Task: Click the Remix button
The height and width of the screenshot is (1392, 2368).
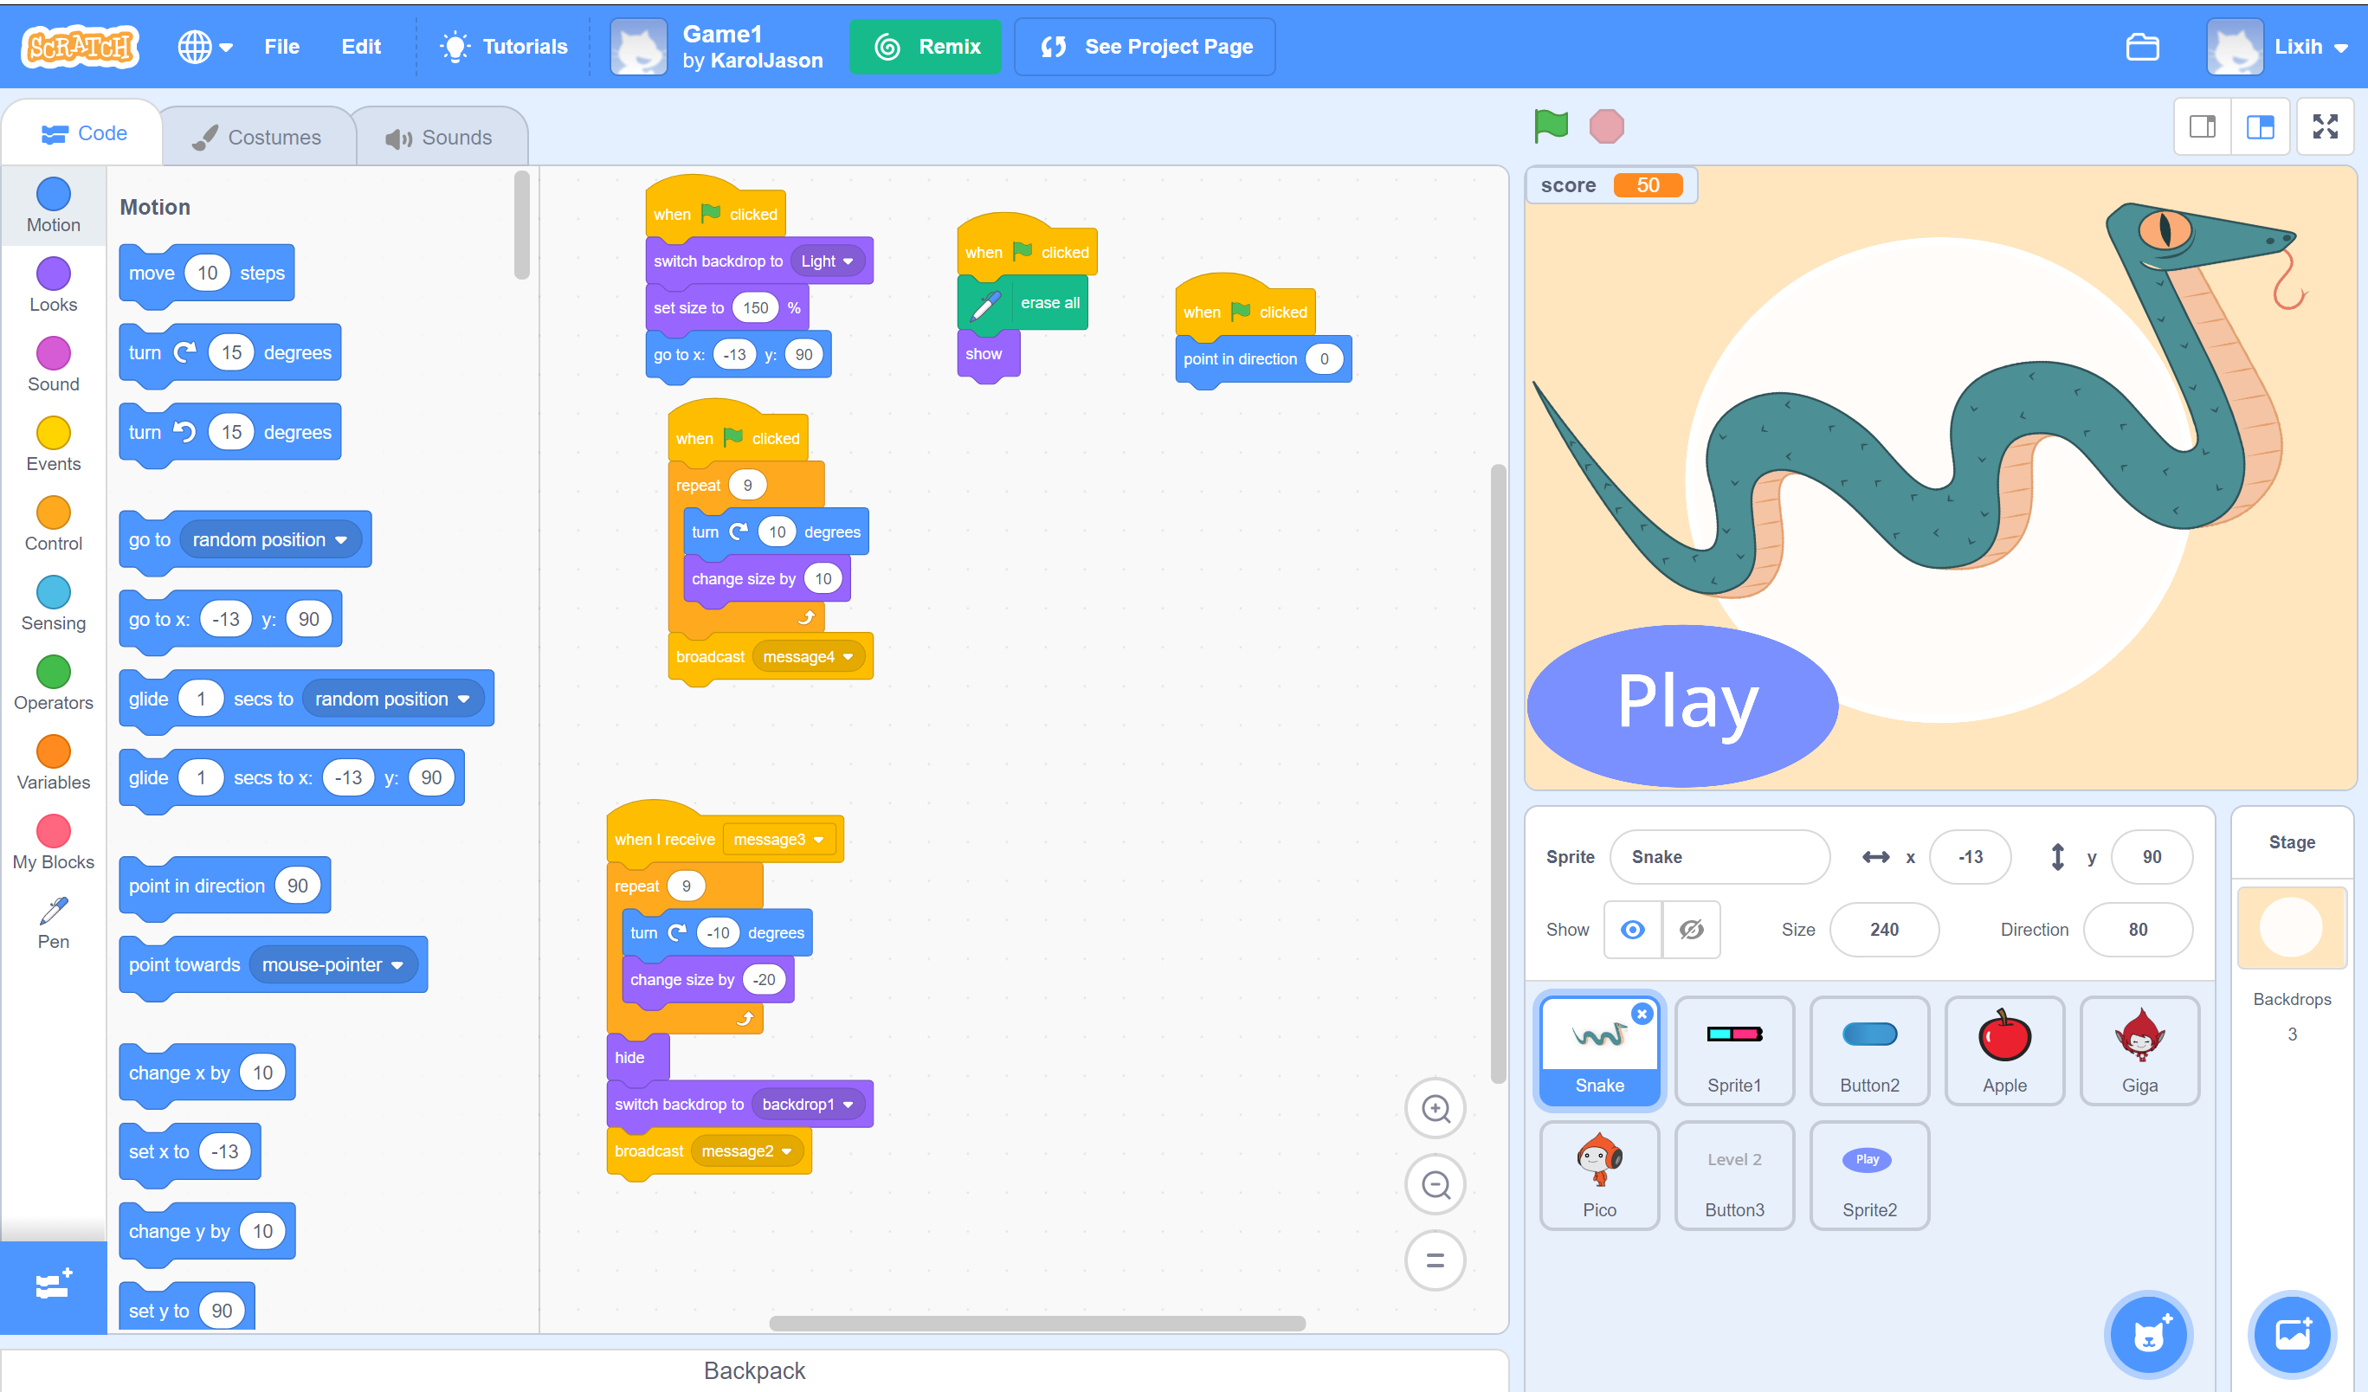Action: pos(925,47)
